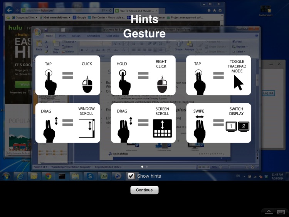Click PowerPoint zoom in plus button
The height and width of the screenshot is (217, 289).
tap(247, 167)
